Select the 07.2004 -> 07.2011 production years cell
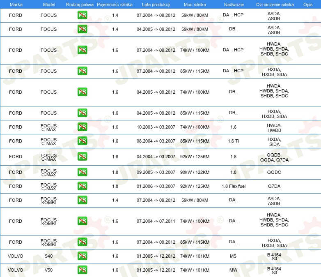This screenshot has width=321, height=277. click(x=156, y=221)
